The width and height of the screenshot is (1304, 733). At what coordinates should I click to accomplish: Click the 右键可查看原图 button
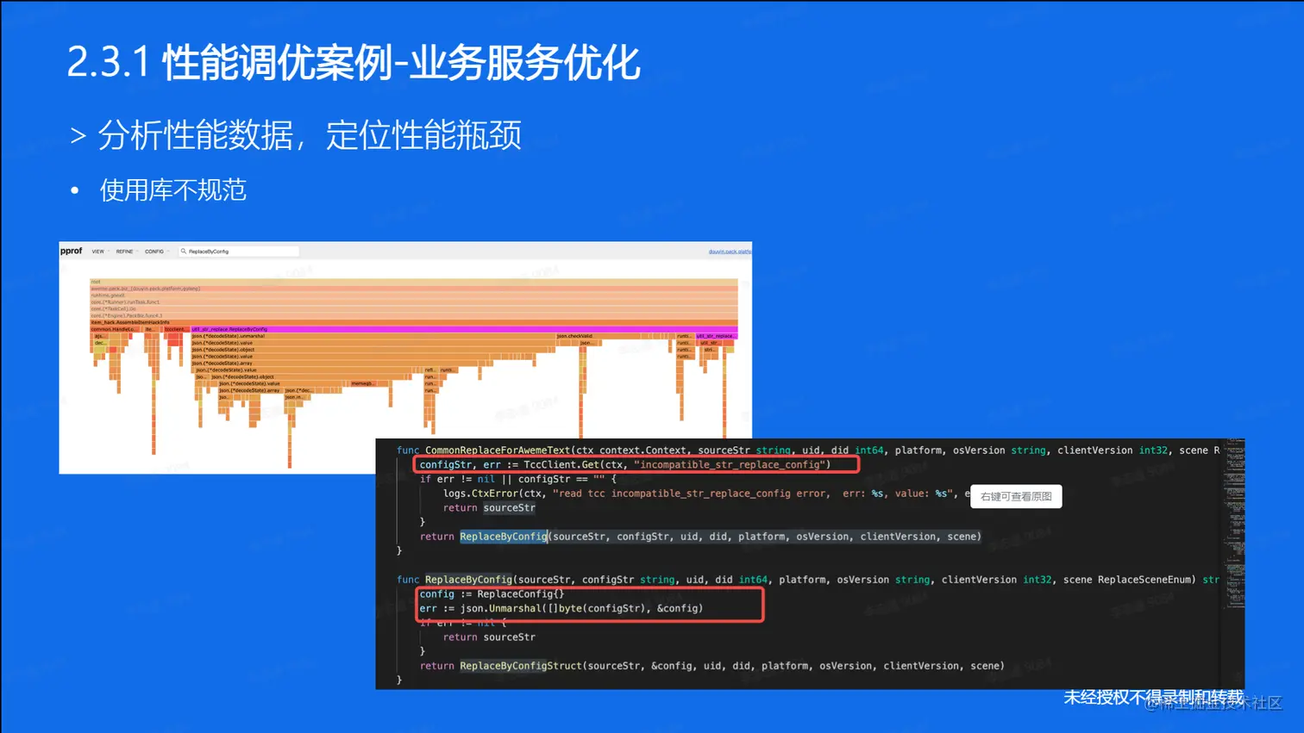pos(1016,496)
